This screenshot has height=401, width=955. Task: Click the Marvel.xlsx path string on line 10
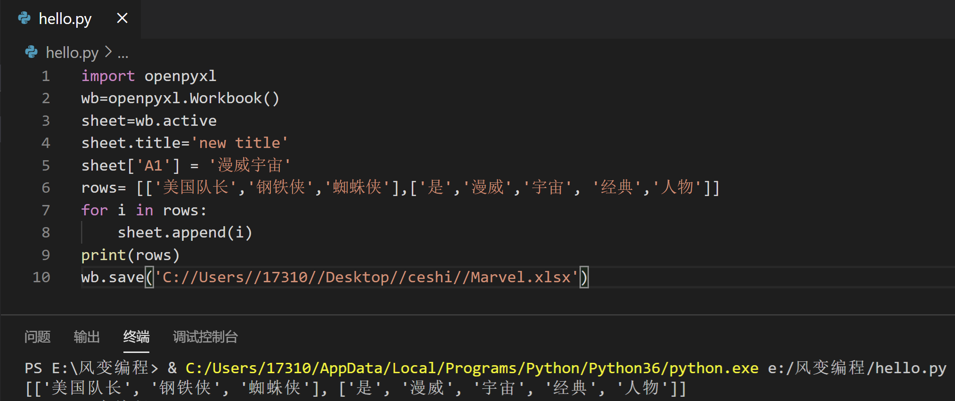[367, 277]
